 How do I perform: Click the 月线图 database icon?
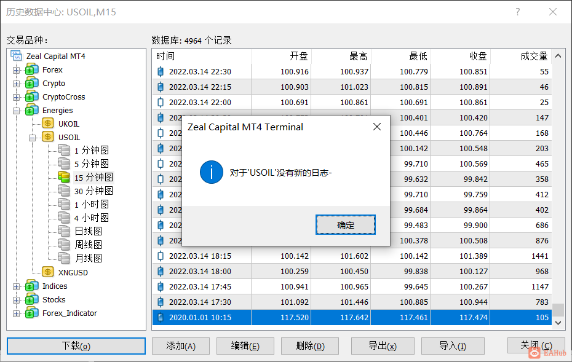64,258
